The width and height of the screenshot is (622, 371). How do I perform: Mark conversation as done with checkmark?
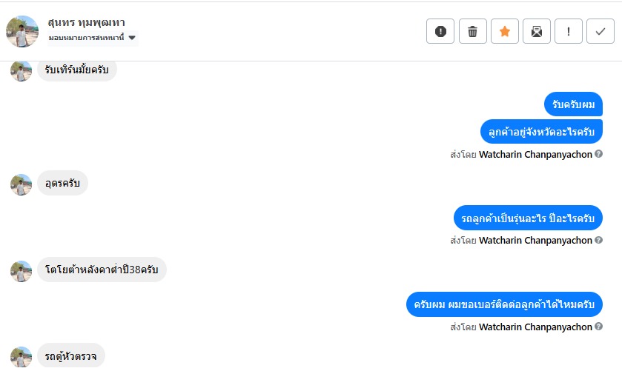[x=600, y=31]
